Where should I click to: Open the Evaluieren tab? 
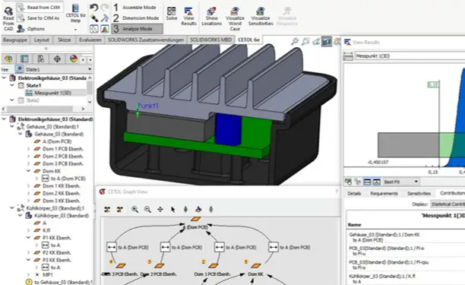(x=90, y=40)
